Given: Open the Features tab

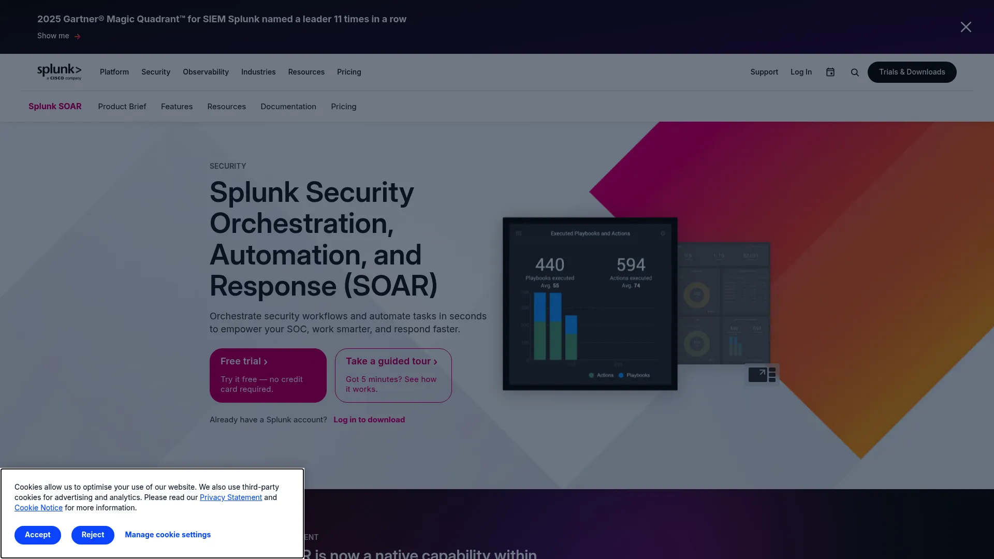Looking at the screenshot, I should pyautogui.click(x=177, y=107).
